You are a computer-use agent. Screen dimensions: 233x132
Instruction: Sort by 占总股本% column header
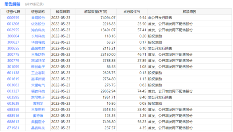coord(132,12)
